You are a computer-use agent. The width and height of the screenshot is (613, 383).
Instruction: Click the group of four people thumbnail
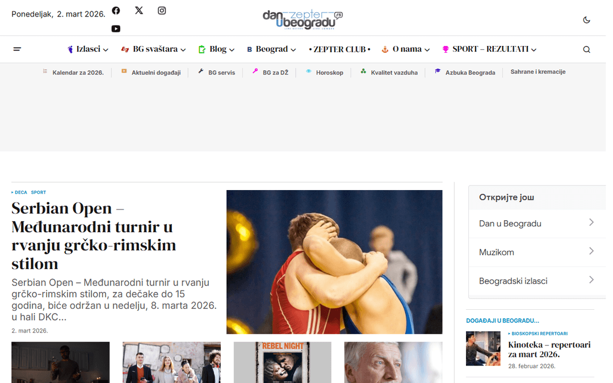171,362
